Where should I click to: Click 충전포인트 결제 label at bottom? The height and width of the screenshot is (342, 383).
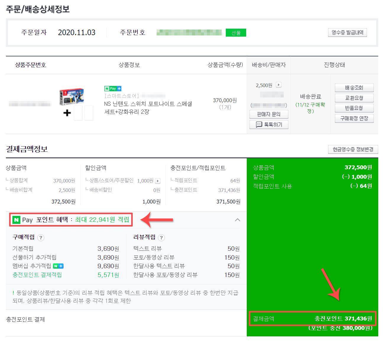coord(25,319)
